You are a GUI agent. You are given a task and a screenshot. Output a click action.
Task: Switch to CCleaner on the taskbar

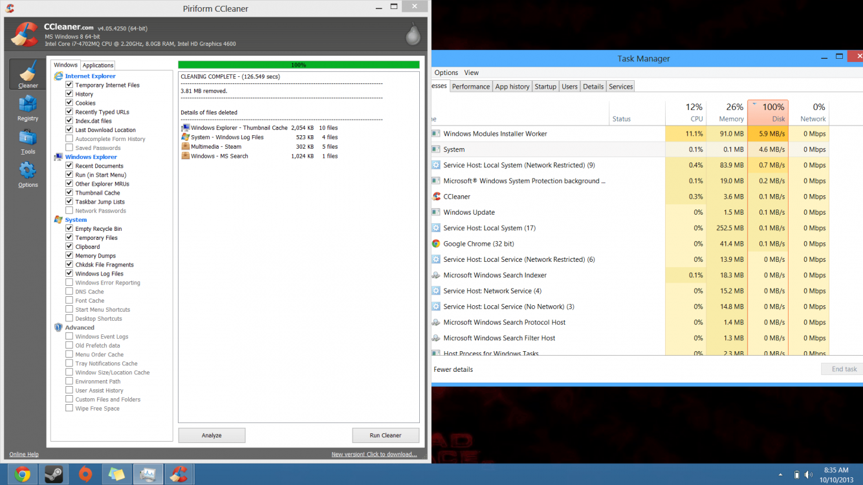[x=179, y=474]
